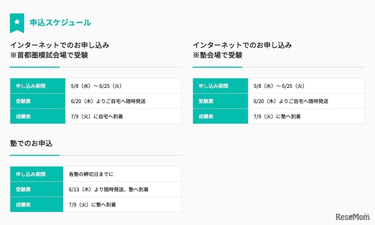Image resolution: width=375 pixels, height=225 pixels.
Task: Click the 申込スケジュール heading
Action: point(60,23)
